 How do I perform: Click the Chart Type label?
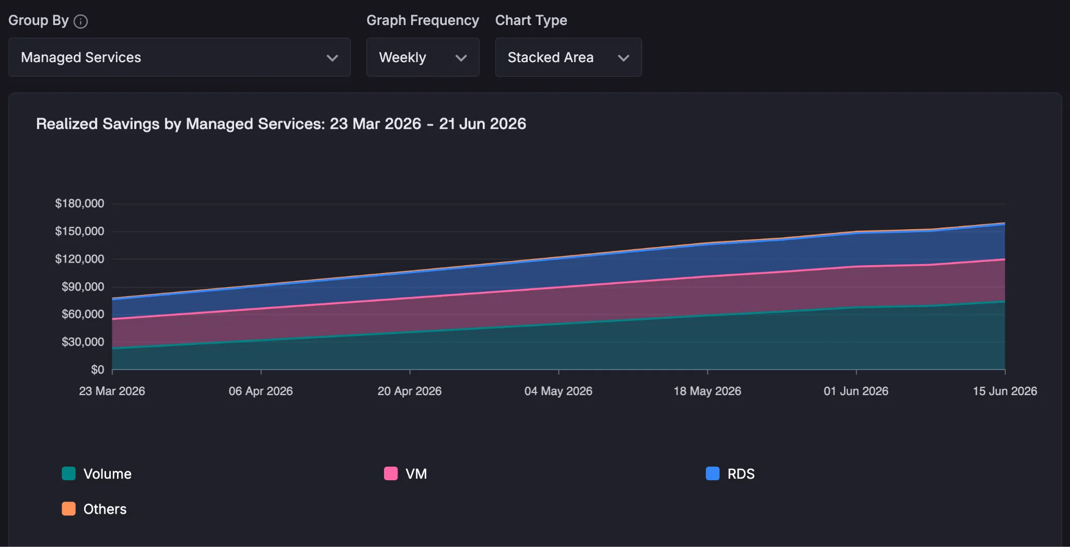[531, 20]
